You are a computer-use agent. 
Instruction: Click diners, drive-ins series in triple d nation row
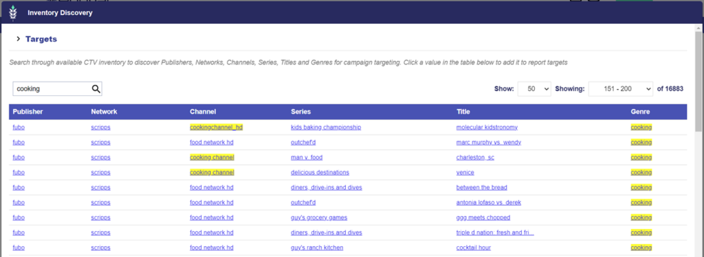tap(327, 233)
